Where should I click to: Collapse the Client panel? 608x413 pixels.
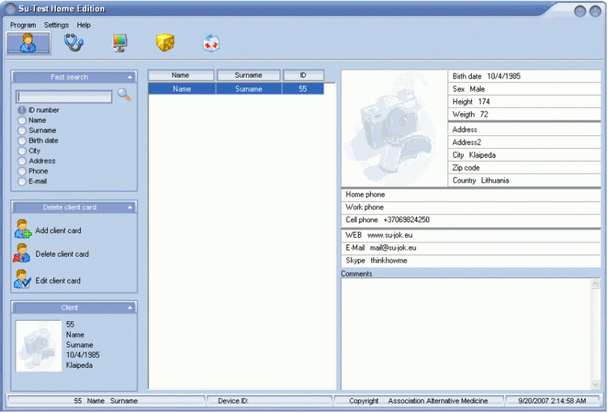tap(130, 308)
